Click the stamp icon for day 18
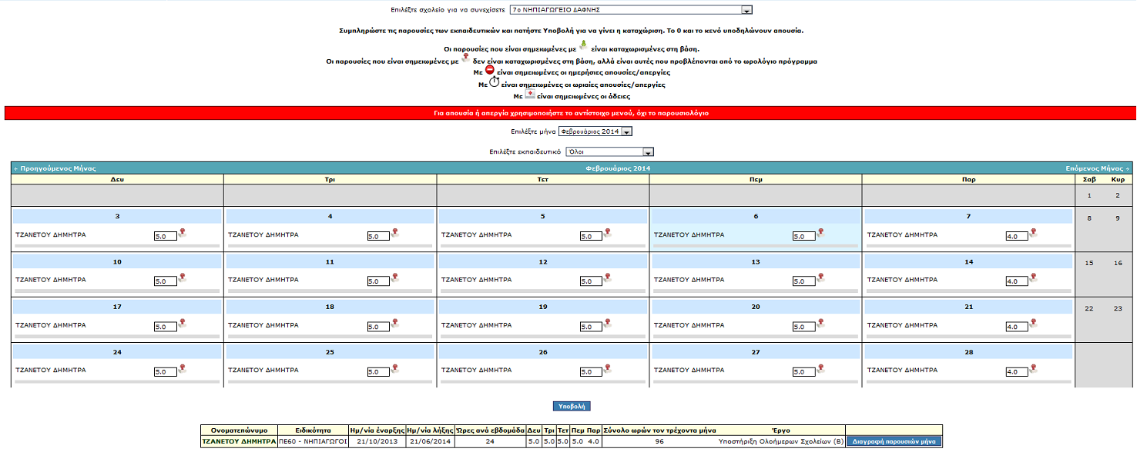1137x452 pixels. (x=396, y=324)
